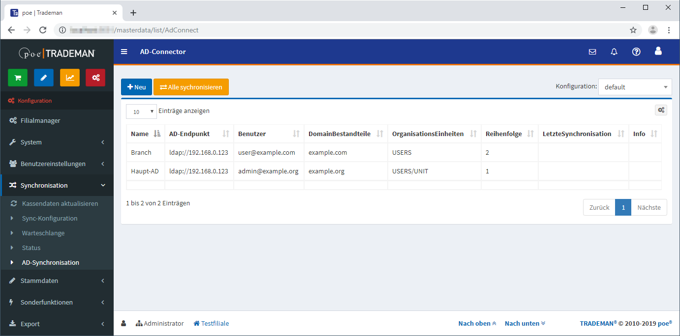This screenshot has height=336, width=680.
Task: Open the notifications bell icon
Action: [x=614, y=52]
